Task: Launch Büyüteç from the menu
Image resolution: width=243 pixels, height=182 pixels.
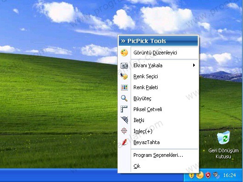Action: (158, 98)
